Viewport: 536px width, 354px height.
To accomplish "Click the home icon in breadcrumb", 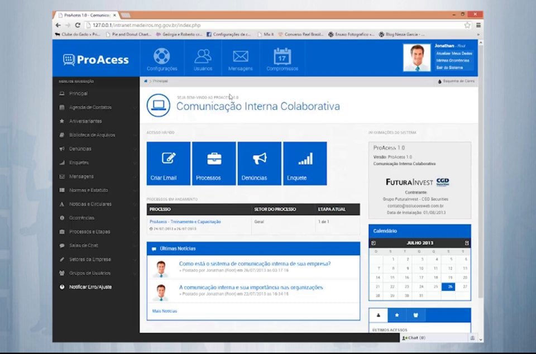I will tap(146, 81).
